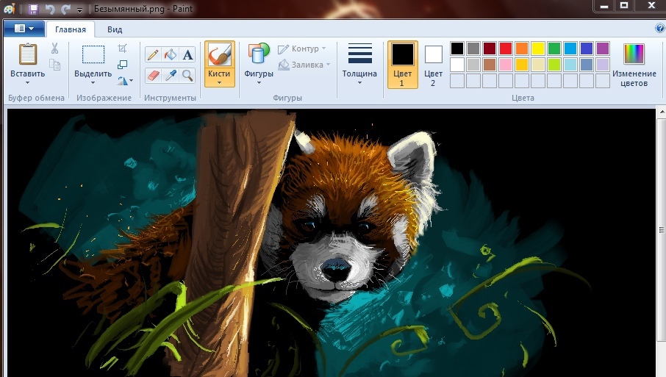Click the vertical scrollbar thumb

point(662,230)
